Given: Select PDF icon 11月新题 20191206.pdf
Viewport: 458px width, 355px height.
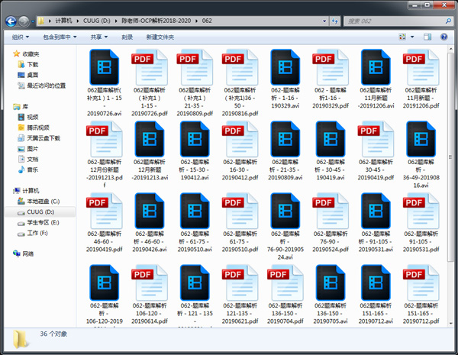Looking at the screenshot, I should (421, 67).
